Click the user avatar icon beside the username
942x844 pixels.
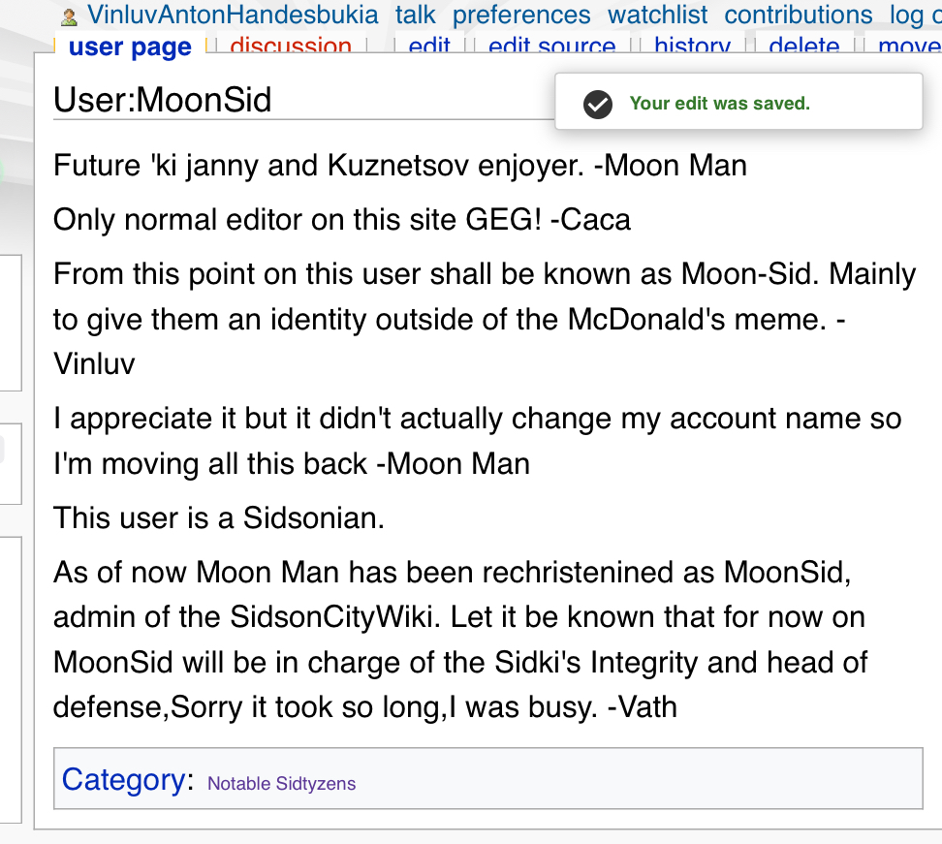pos(69,16)
